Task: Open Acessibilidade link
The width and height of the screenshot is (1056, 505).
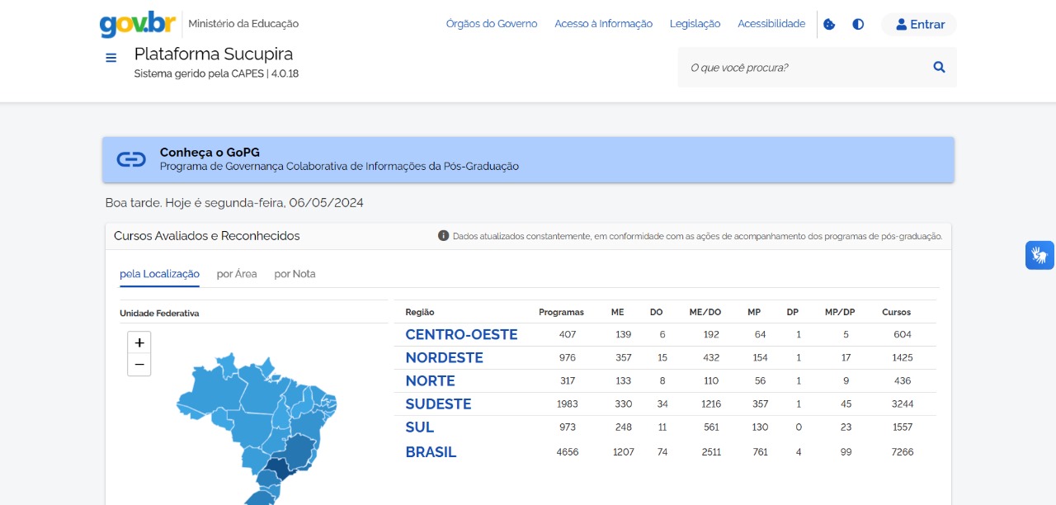Action: 771,24
